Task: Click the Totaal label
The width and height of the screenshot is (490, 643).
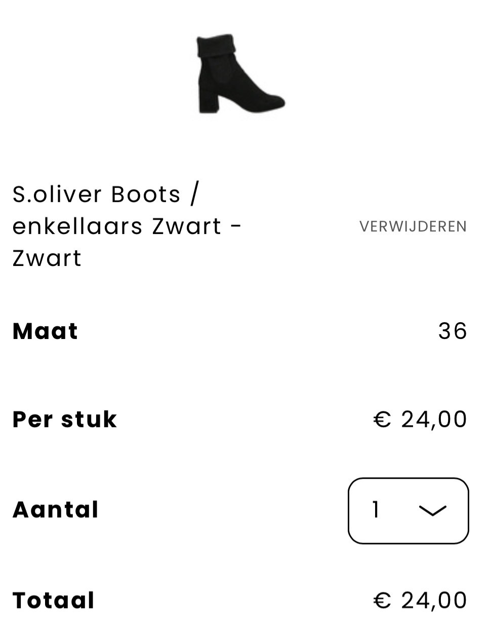Action: click(53, 600)
